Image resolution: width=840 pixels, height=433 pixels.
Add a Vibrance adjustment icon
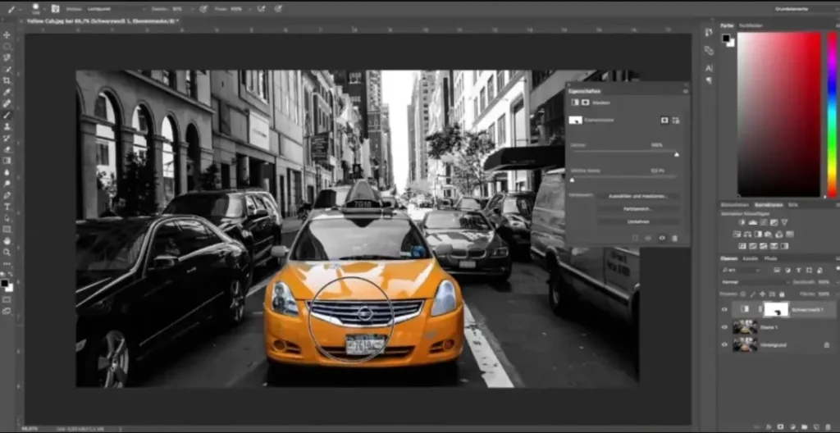[x=785, y=222]
